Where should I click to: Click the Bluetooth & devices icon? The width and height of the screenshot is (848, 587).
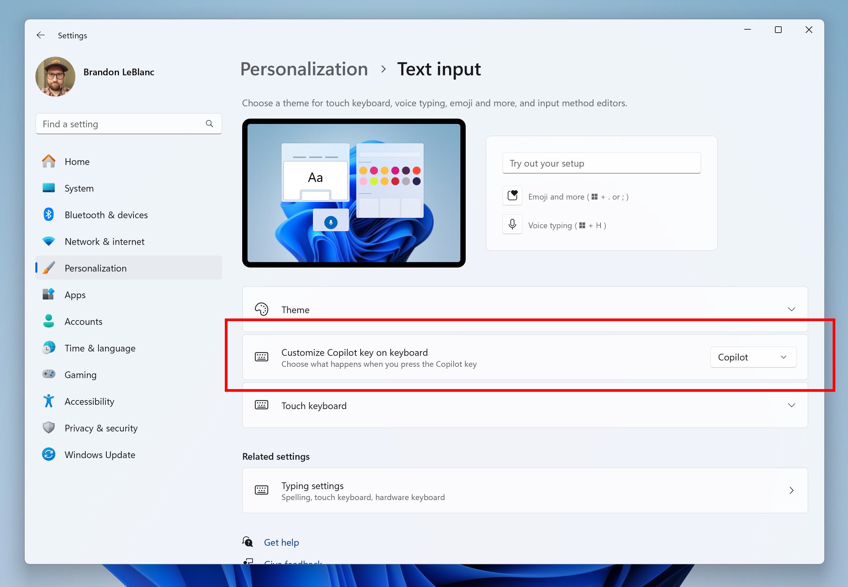point(49,215)
